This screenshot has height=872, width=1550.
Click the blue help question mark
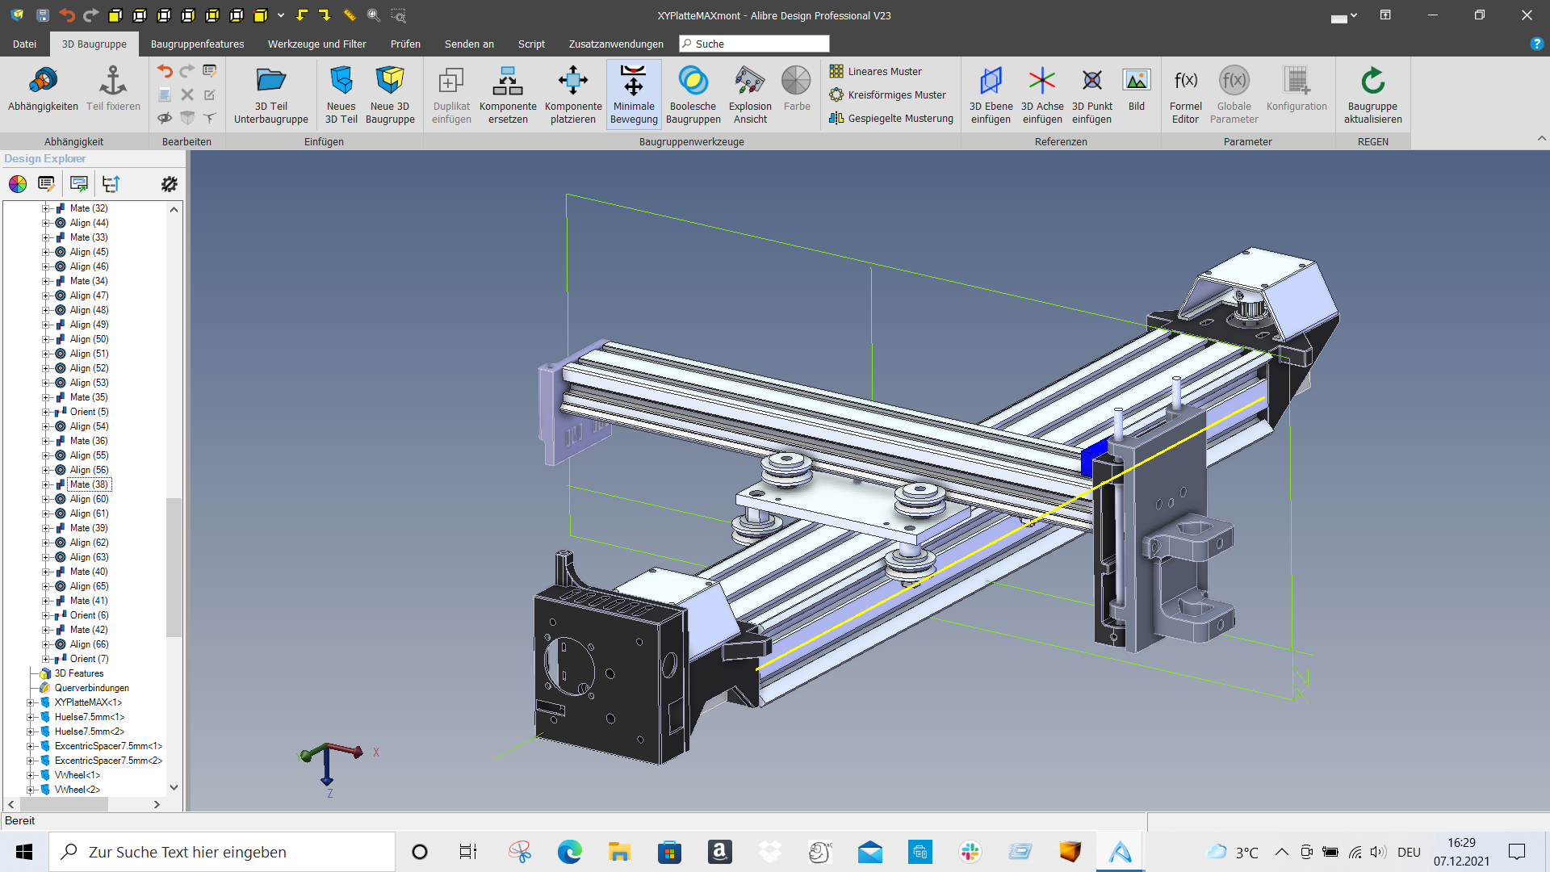tap(1536, 44)
